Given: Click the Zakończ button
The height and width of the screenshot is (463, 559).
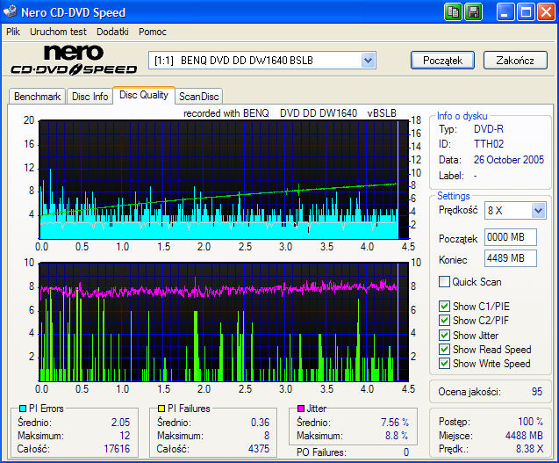Looking at the screenshot, I should point(515,61).
